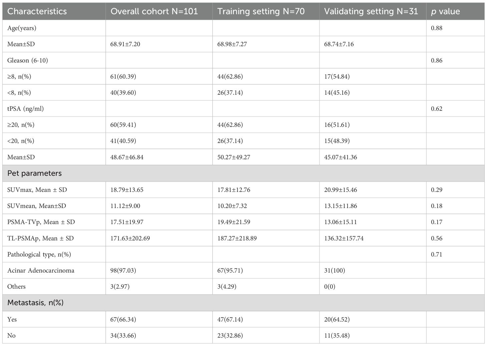Click the 20.99±15.46 cell
This screenshot has height=346, width=487.
[x=340, y=190]
